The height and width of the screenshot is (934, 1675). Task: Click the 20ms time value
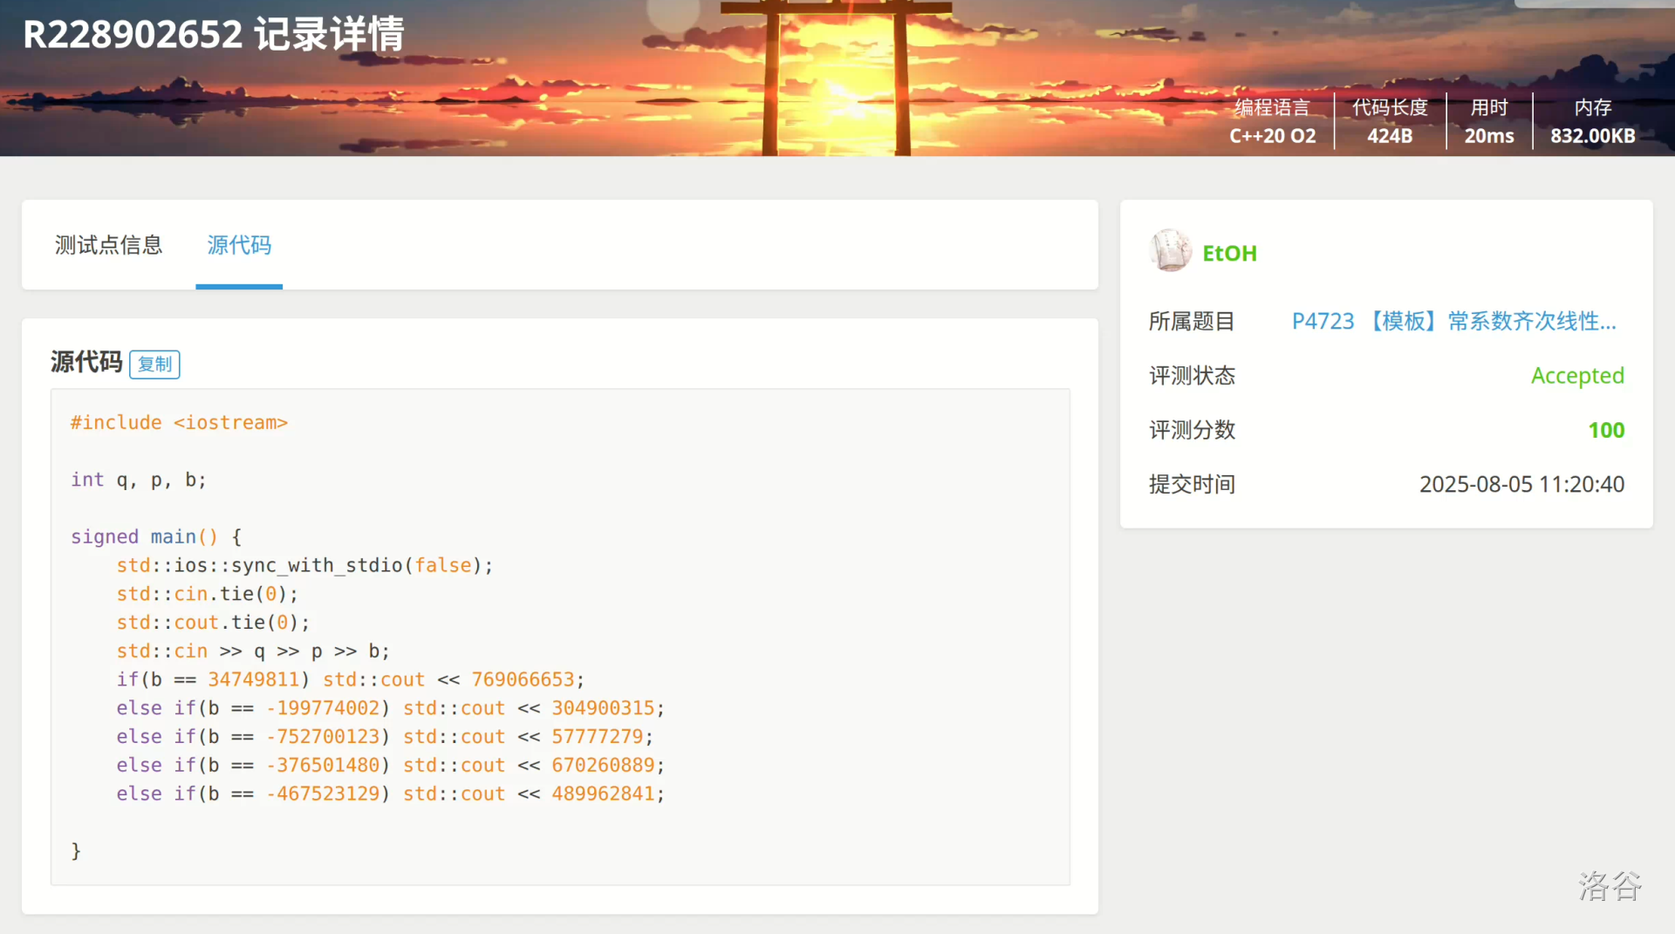(x=1488, y=136)
